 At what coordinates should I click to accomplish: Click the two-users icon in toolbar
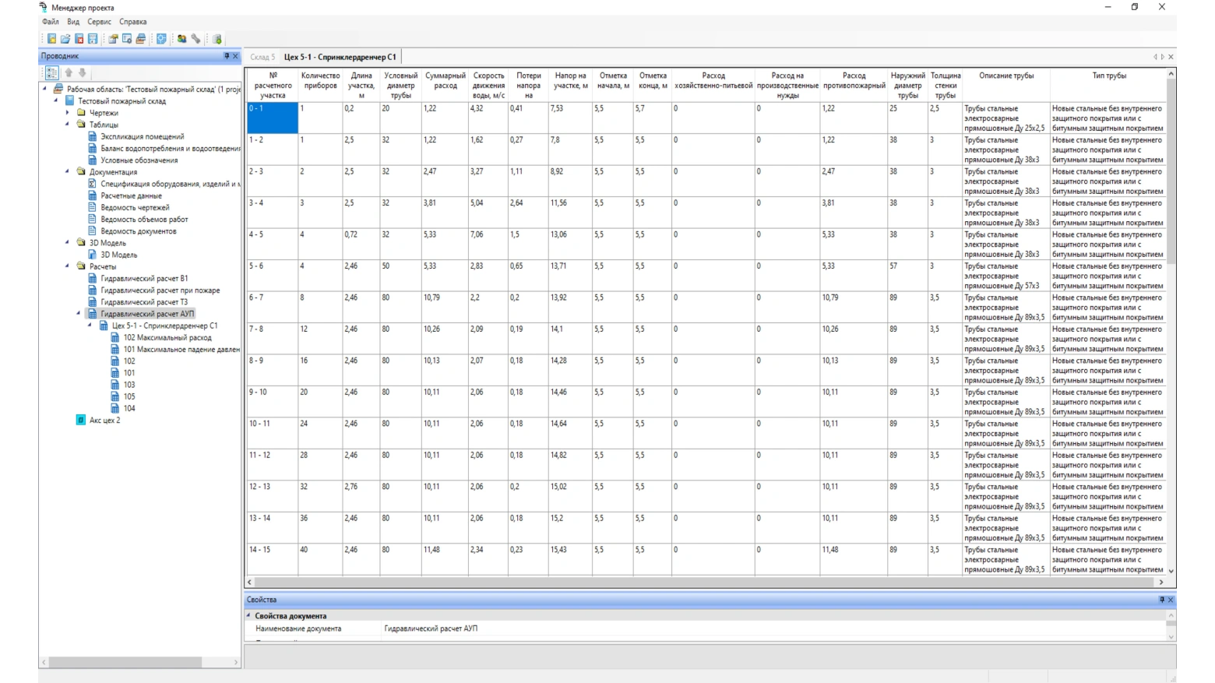(181, 39)
